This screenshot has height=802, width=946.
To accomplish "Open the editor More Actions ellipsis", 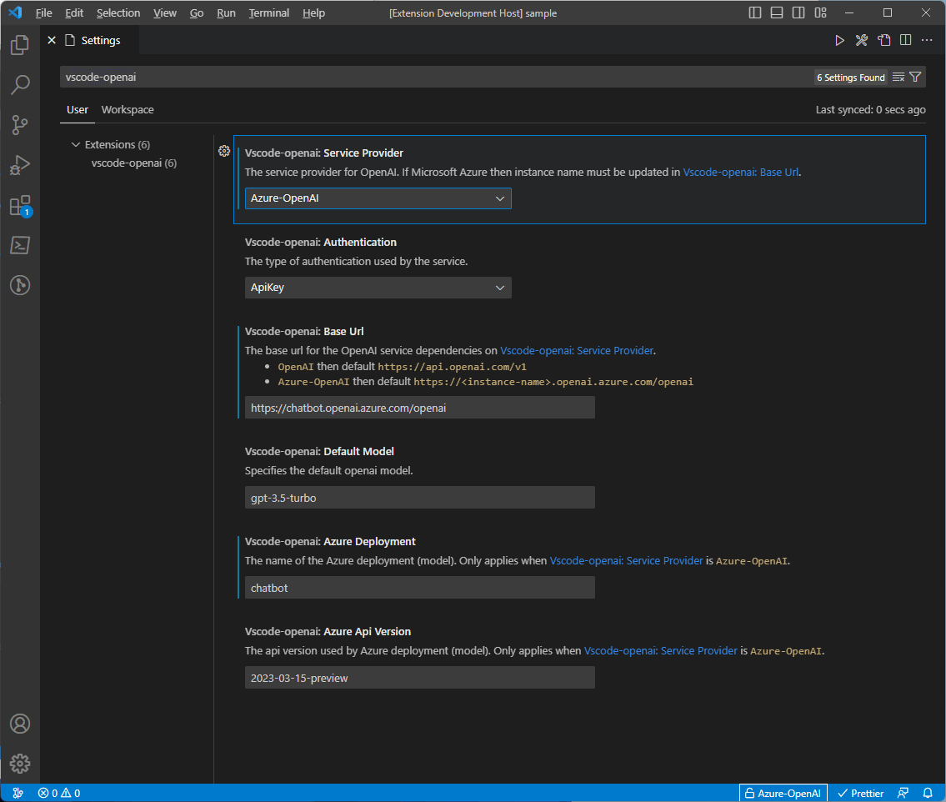I will click(928, 40).
